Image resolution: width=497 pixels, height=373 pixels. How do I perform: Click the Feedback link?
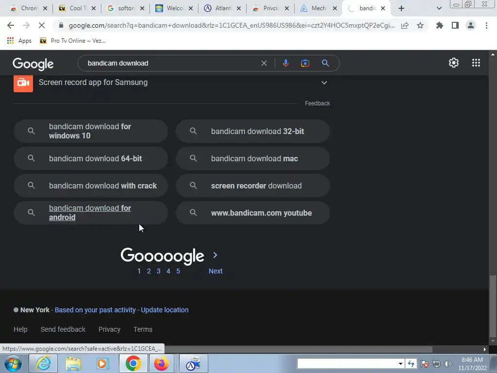point(317,103)
